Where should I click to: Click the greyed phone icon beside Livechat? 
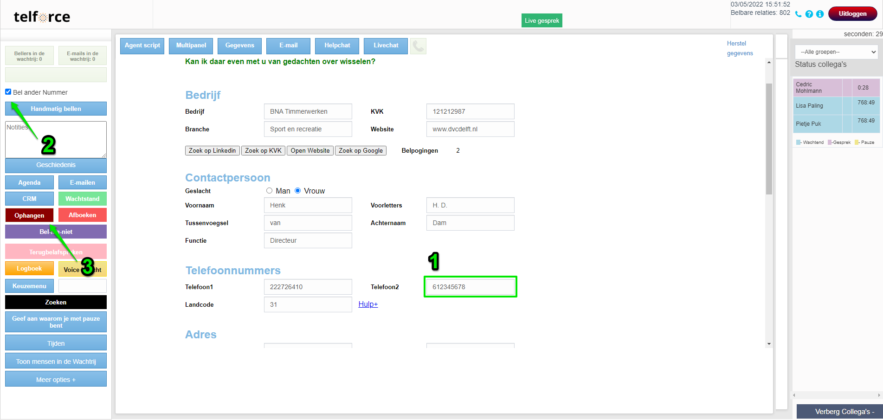(x=418, y=45)
